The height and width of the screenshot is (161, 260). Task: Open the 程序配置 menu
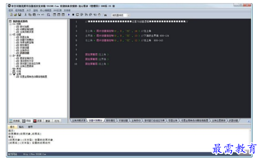(20, 11)
